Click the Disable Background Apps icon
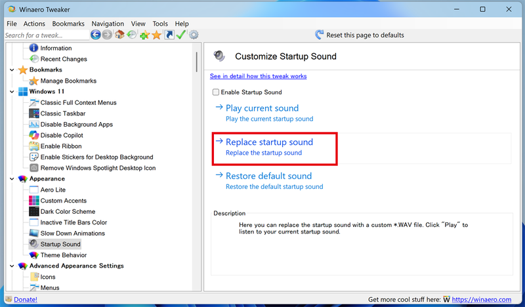 pos(34,124)
